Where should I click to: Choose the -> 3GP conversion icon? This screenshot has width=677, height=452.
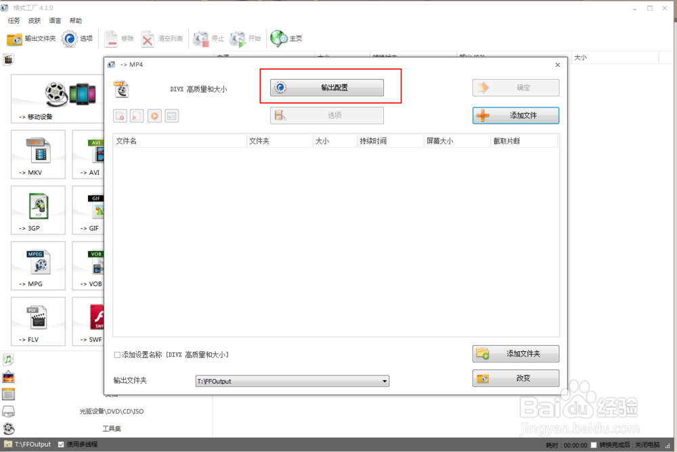(x=38, y=210)
